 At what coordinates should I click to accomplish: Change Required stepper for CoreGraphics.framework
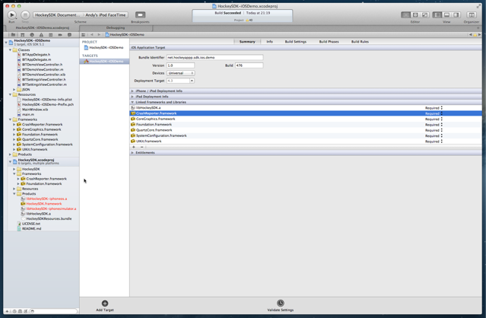[441, 119]
